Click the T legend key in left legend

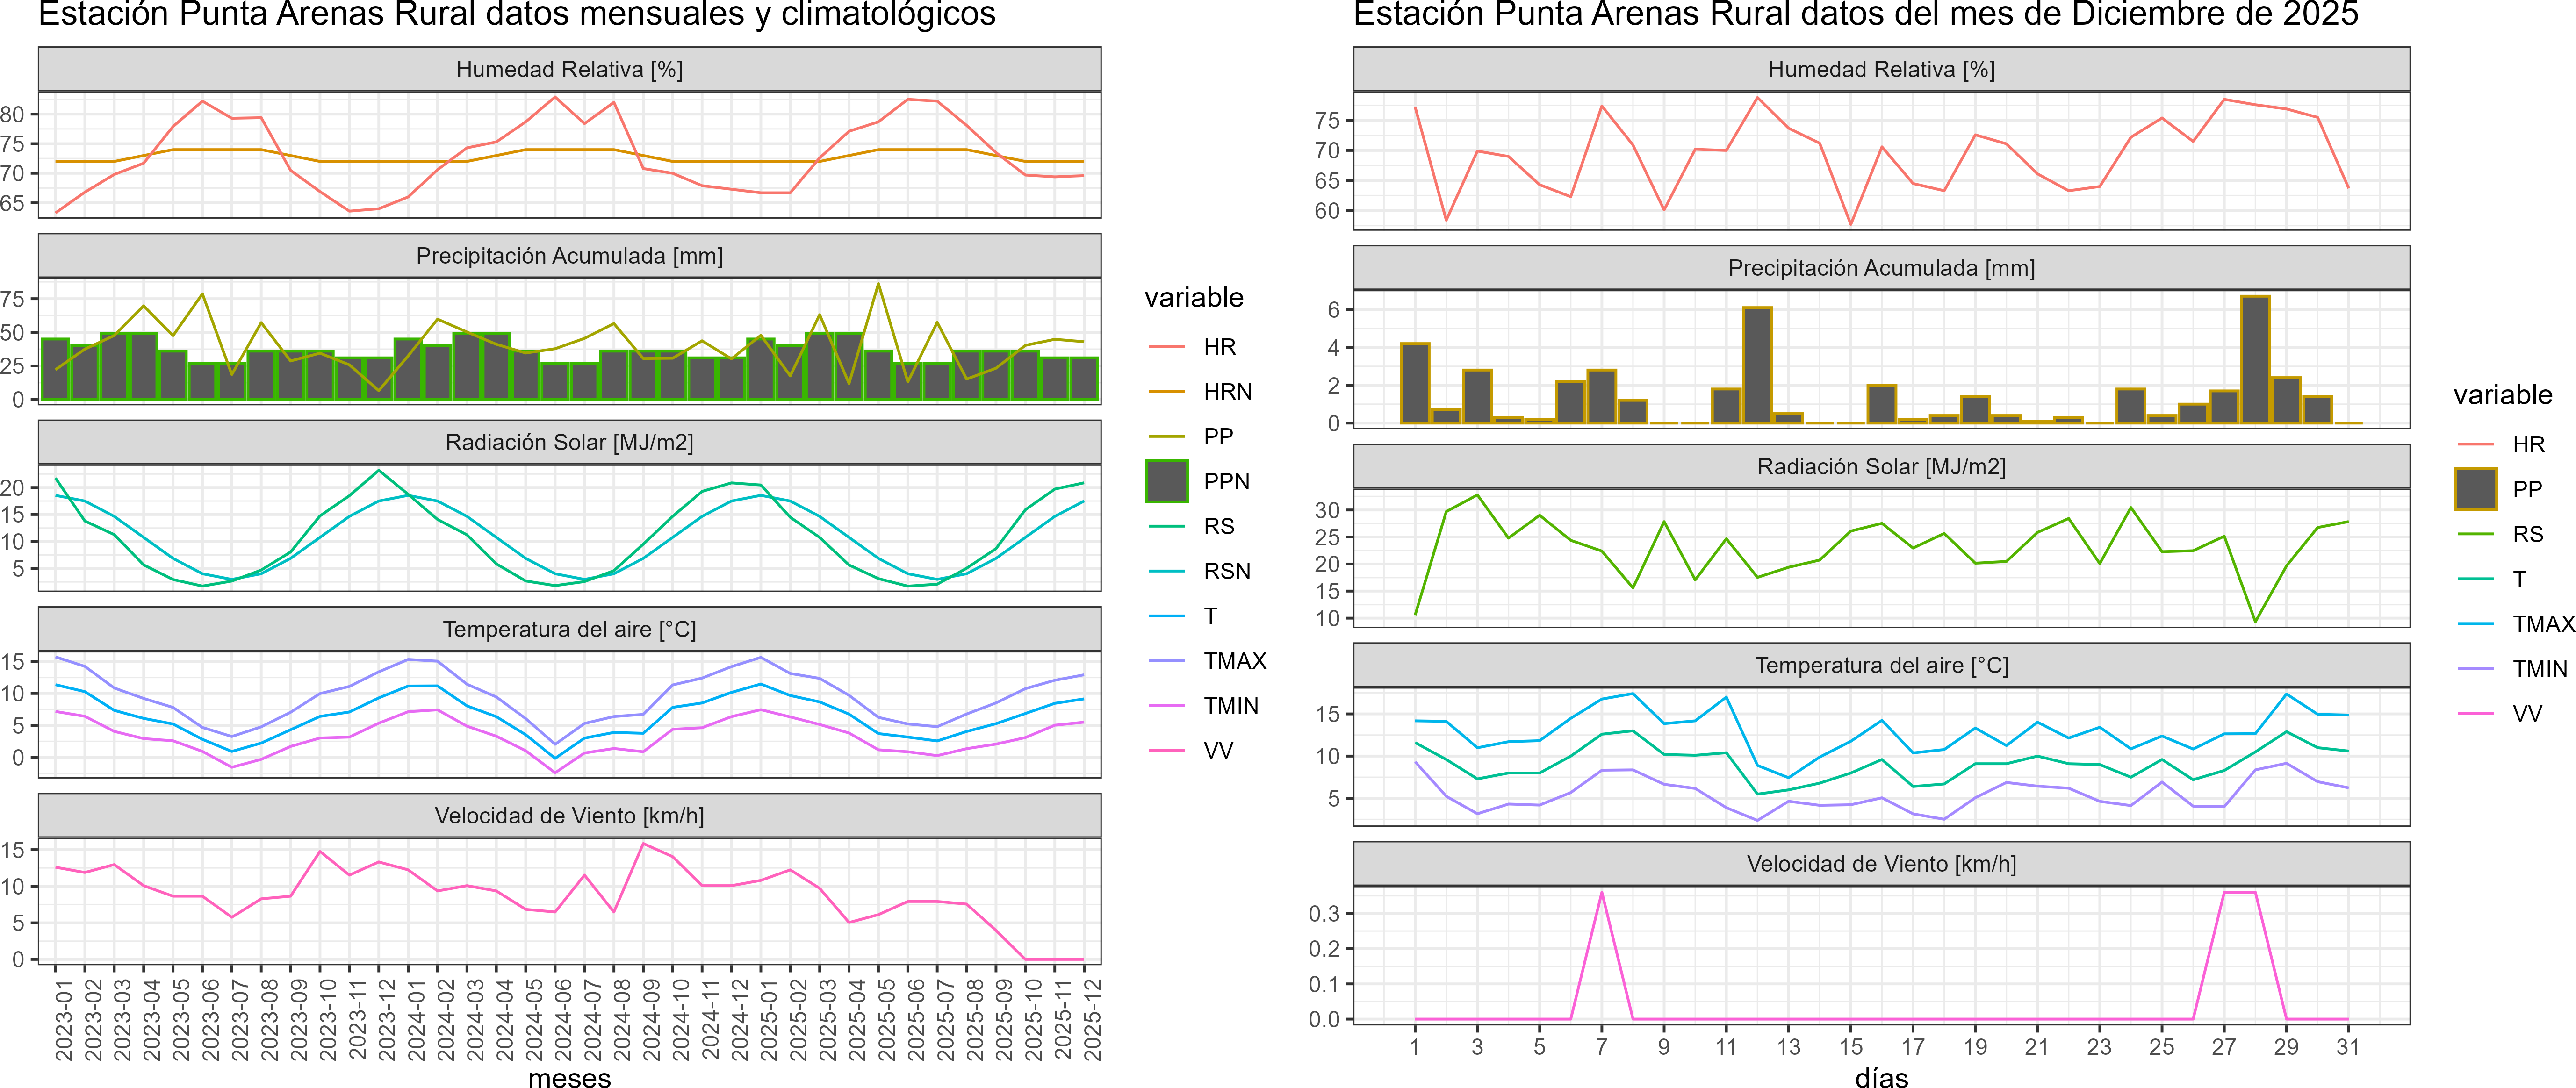coord(1166,616)
